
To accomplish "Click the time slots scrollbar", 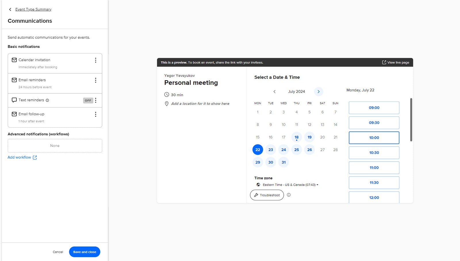I will [411, 120].
